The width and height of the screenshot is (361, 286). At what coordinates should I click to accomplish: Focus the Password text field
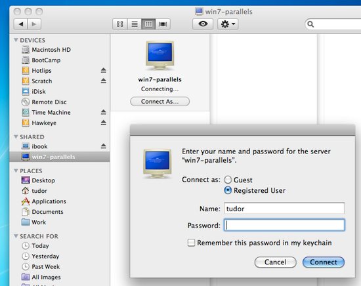[284, 225]
